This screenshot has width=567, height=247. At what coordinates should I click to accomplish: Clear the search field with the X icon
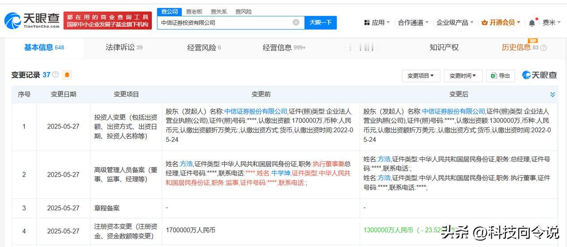click(296, 23)
